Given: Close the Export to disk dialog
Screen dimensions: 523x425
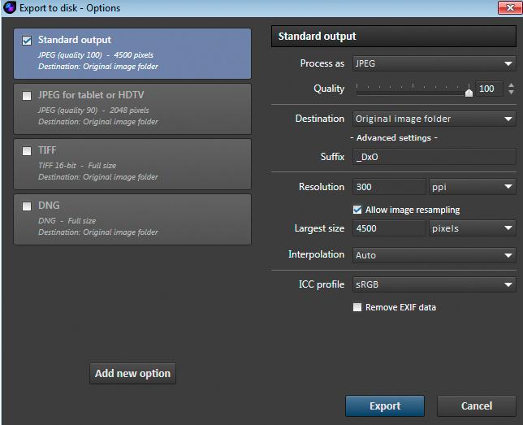Looking at the screenshot, I should click(x=510, y=7).
